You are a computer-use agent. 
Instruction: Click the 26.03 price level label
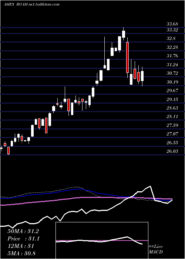coord(172,151)
